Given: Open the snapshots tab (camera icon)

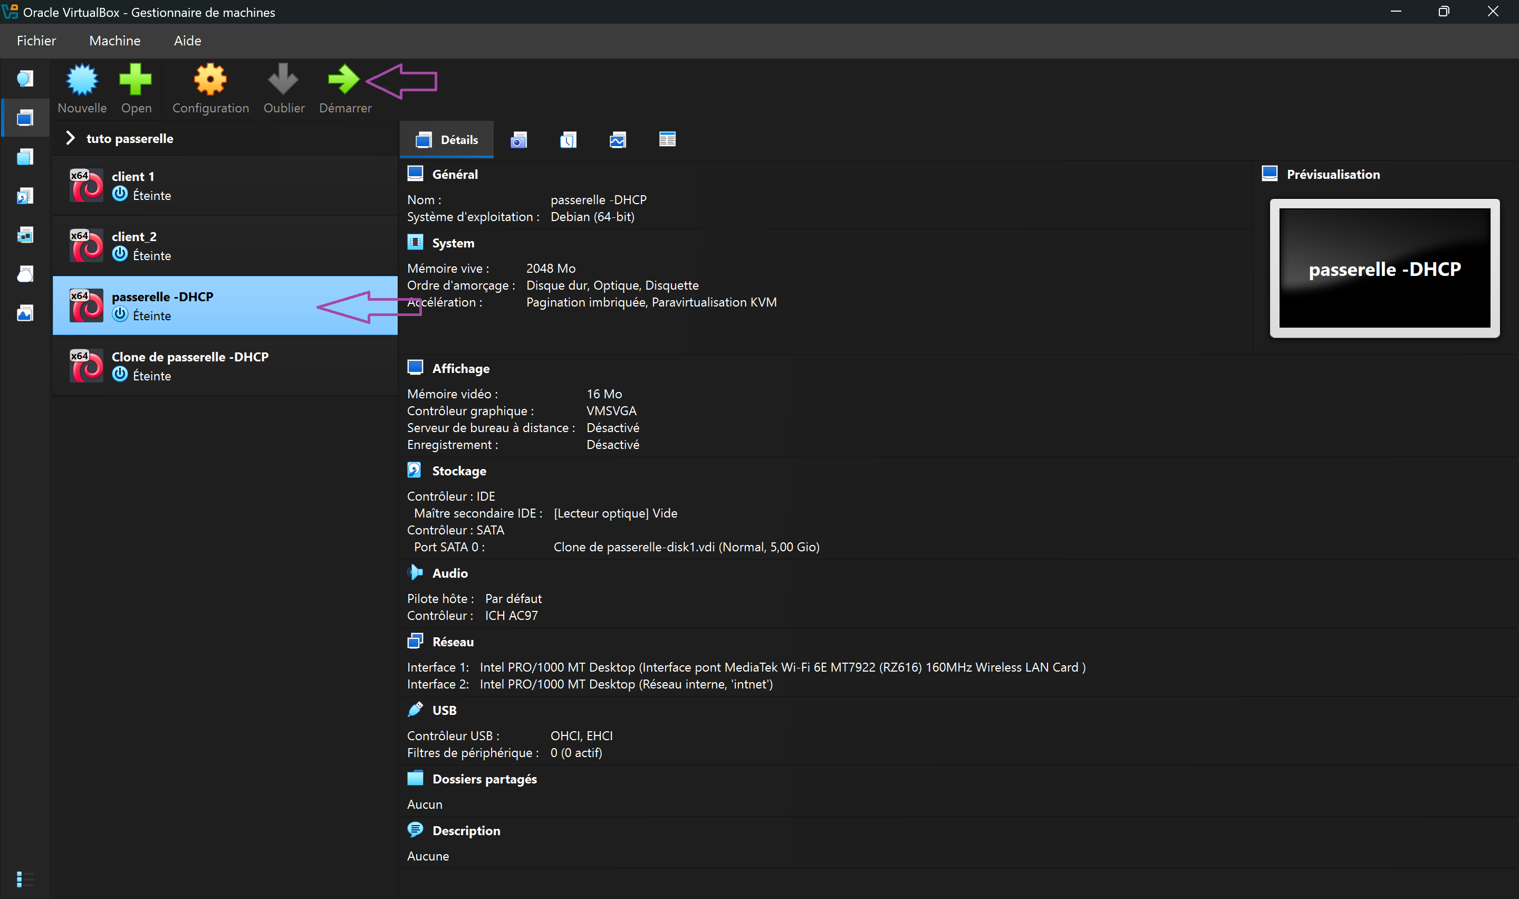Looking at the screenshot, I should click(519, 140).
